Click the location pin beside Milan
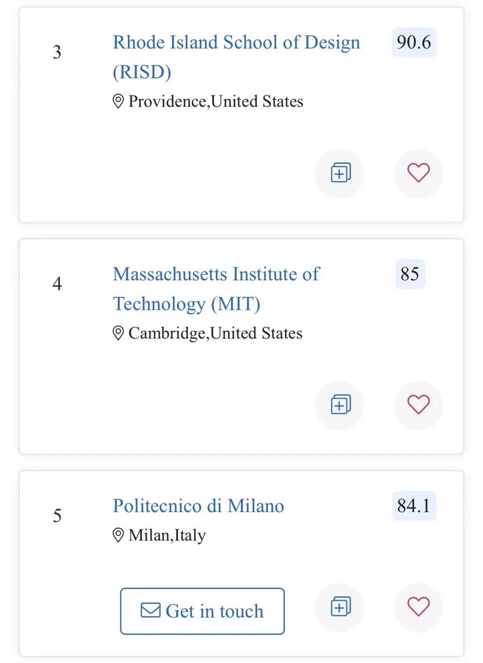The height and width of the screenshot is (663, 483). pos(118,535)
